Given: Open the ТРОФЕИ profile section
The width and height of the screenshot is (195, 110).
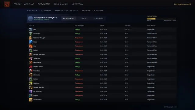Looking at the screenshot, I should pyautogui.click(x=86, y=11).
